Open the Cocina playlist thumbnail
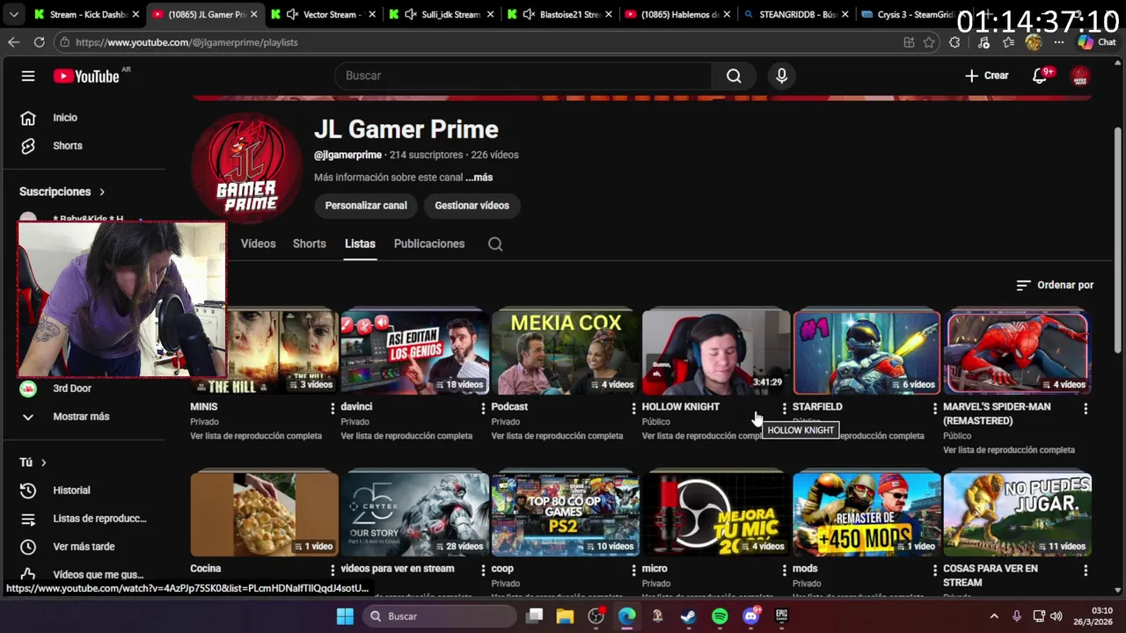 point(264,515)
